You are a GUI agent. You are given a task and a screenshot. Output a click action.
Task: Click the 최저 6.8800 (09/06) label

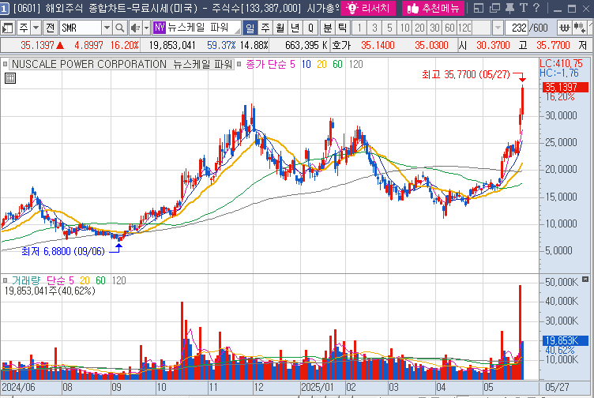point(63,251)
